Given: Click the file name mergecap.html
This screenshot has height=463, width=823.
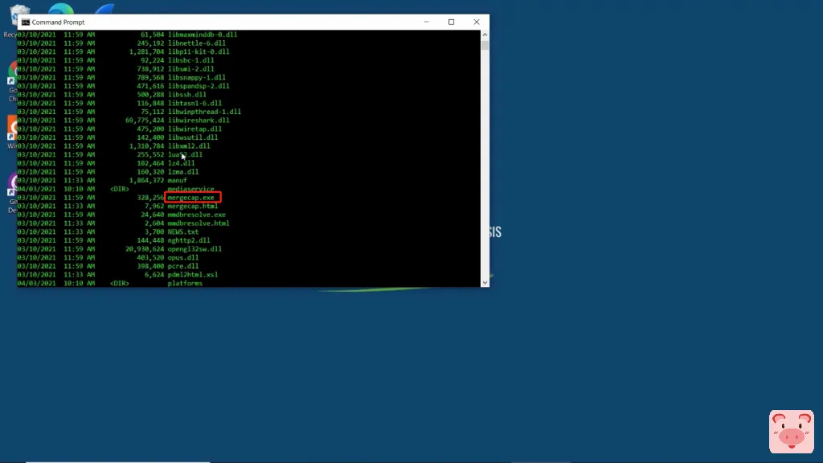Looking at the screenshot, I should (x=193, y=207).
